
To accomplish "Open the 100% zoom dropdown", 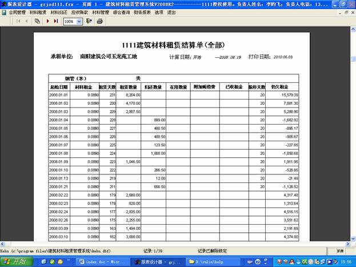I will tap(78, 21).
